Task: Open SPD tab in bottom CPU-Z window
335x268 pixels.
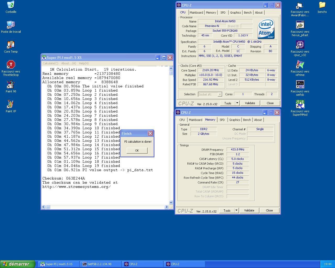Action: [222, 120]
